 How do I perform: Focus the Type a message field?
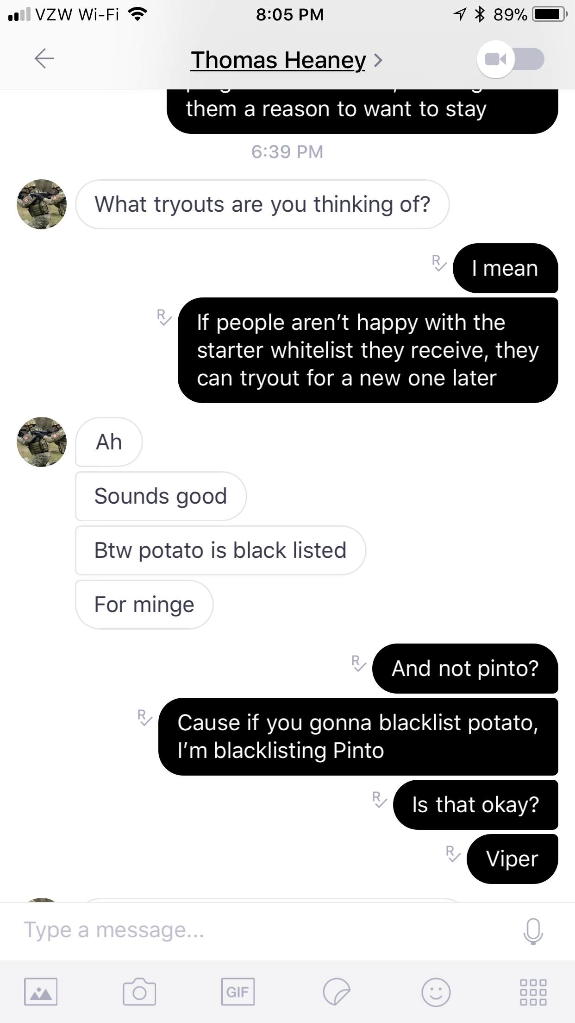tap(269, 930)
